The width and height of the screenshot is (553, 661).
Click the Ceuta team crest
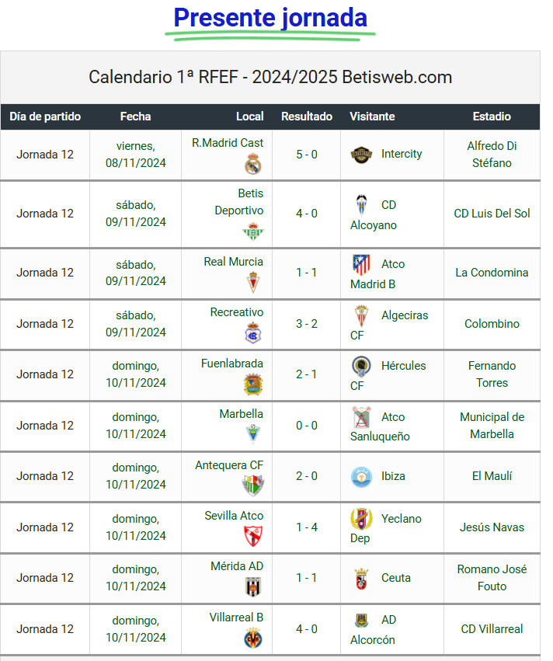click(x=361, y=579)
